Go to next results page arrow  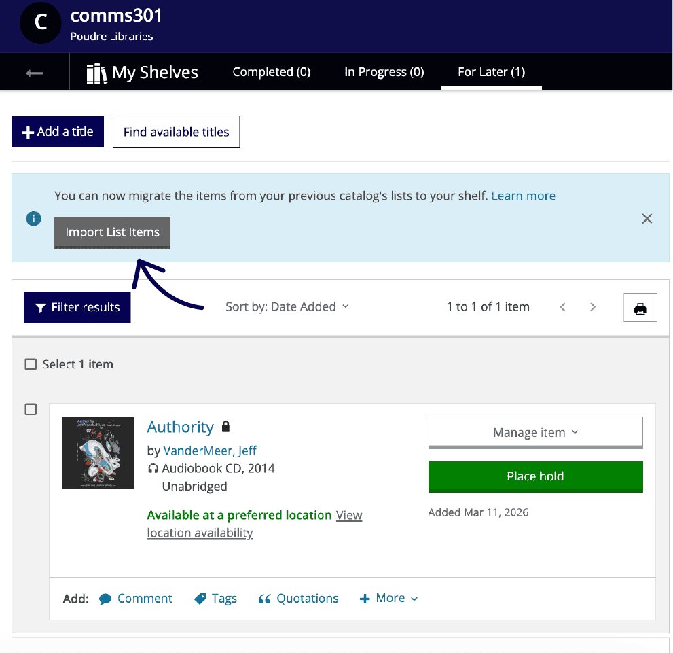pyautogui.click(x=593, y=307)
